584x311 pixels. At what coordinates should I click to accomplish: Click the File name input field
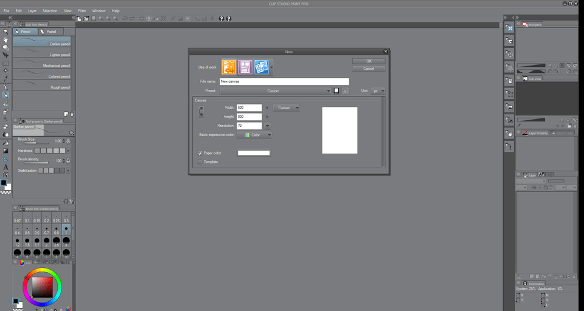pos(284,81)
